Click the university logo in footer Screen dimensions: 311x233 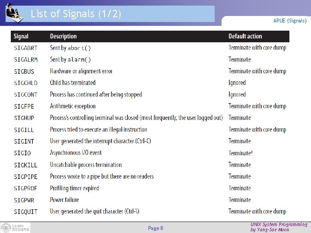click(x=15, y=227)
